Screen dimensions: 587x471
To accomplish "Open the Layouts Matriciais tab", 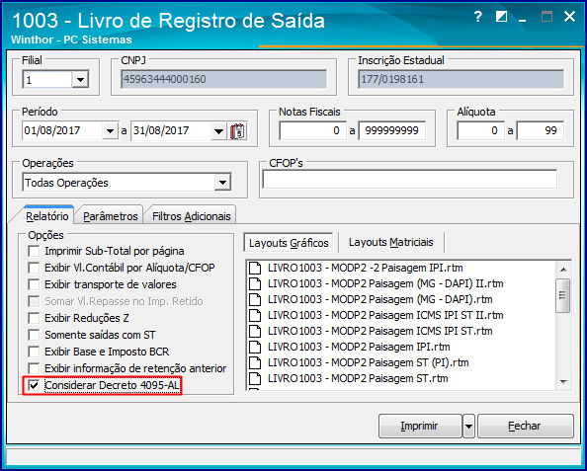I will 390,242.
